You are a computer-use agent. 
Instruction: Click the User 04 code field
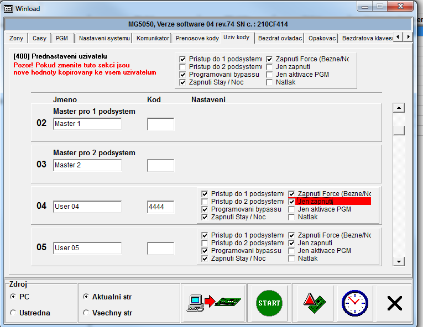coord(160,207)
